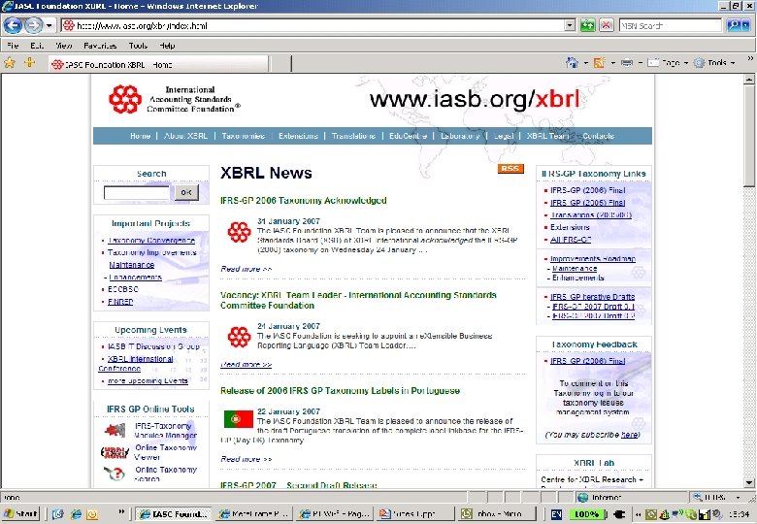Open Favorites Center star icon

coord(10,63)
